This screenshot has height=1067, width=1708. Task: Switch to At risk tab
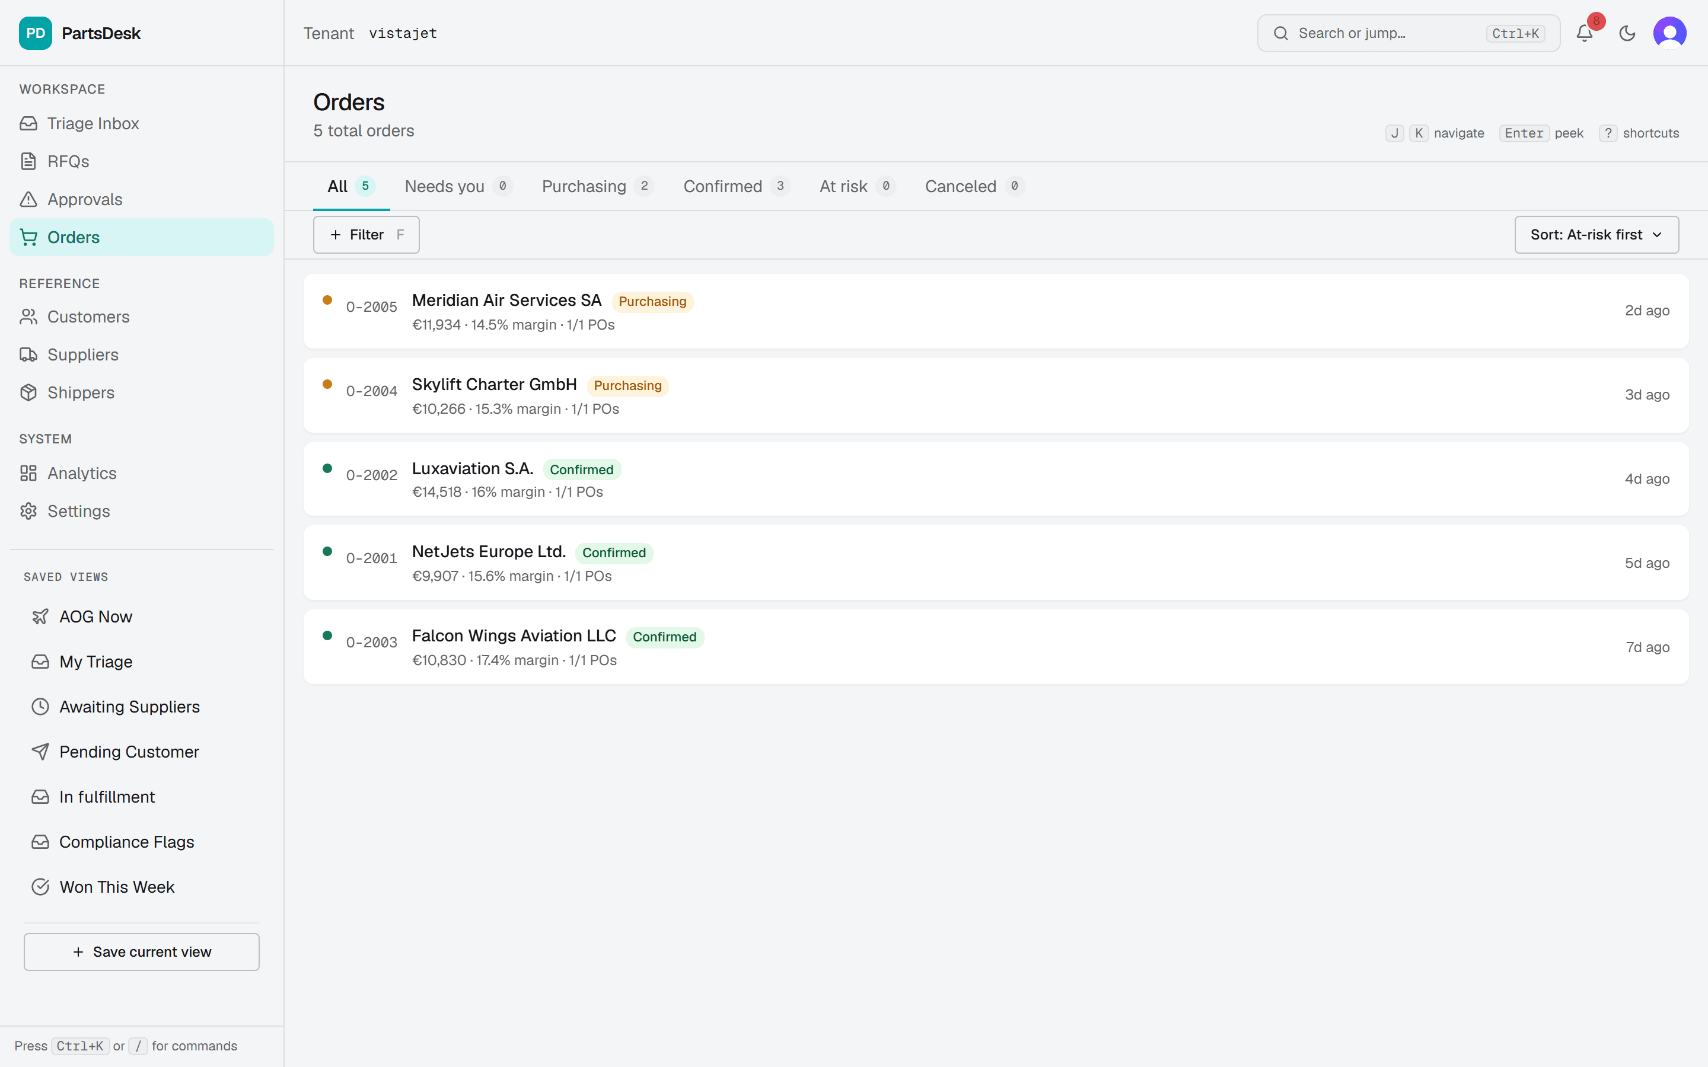coord(858,186)
